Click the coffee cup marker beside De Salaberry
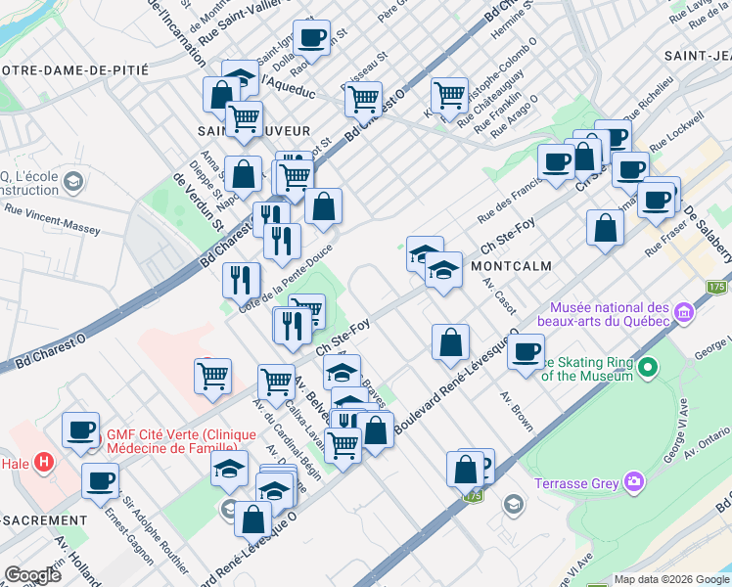Screen dimensions: 732x587 tap(656, 203)
